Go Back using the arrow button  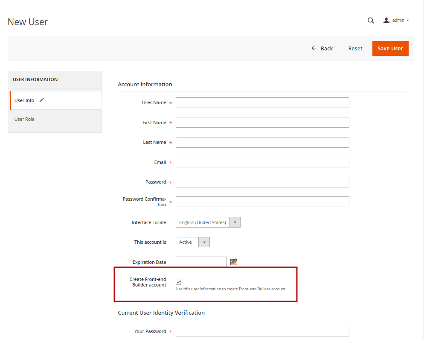tap(322, 49)
